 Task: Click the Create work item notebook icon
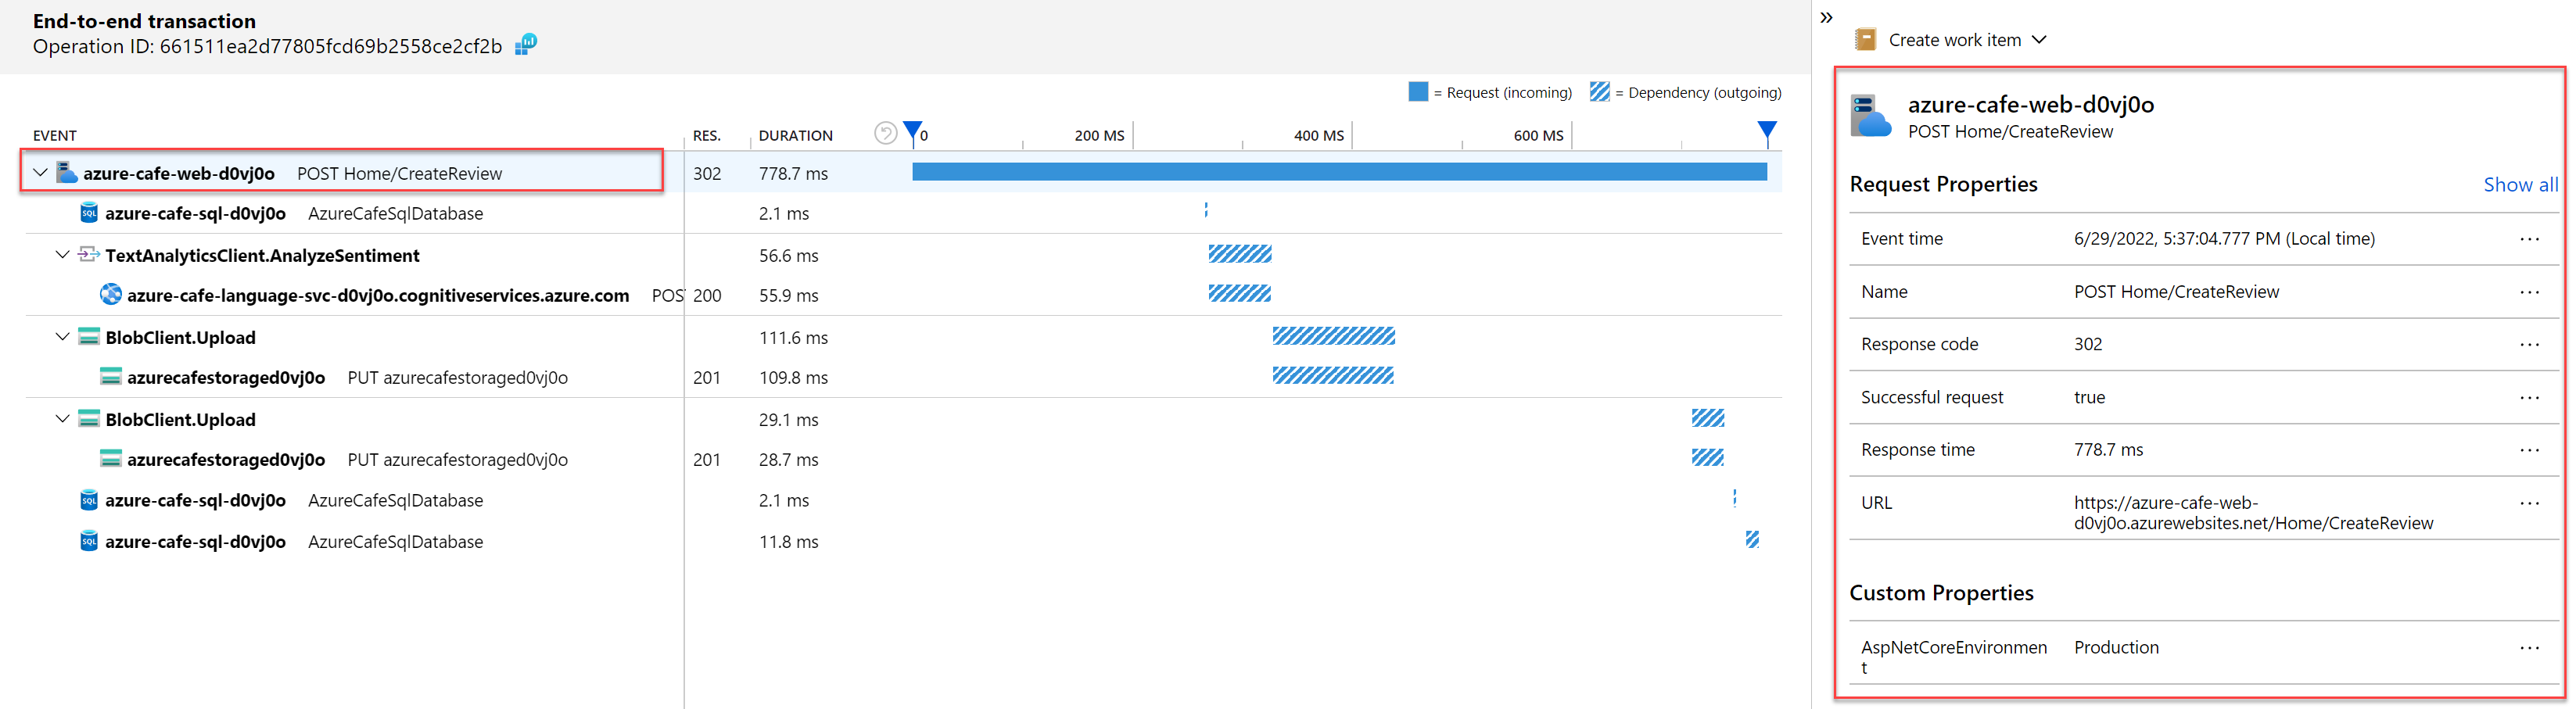(x=1865, y=40)
